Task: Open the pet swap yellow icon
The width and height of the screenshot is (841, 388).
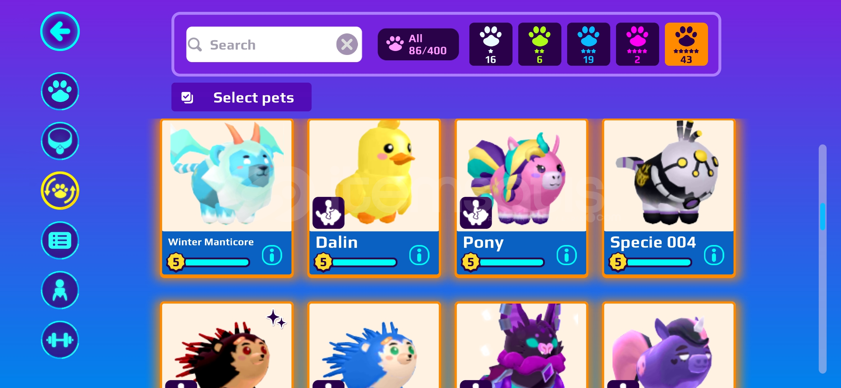Action: tap(60, 191)
